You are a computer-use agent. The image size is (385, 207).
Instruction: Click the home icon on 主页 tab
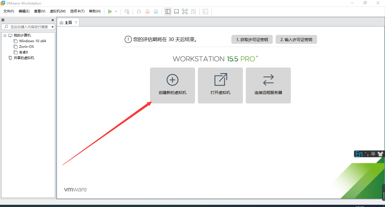point(61,22)
